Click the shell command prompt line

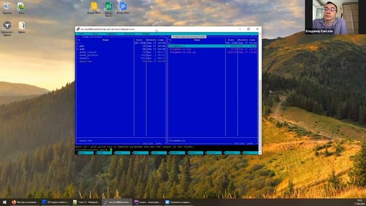tap(166, 150)
